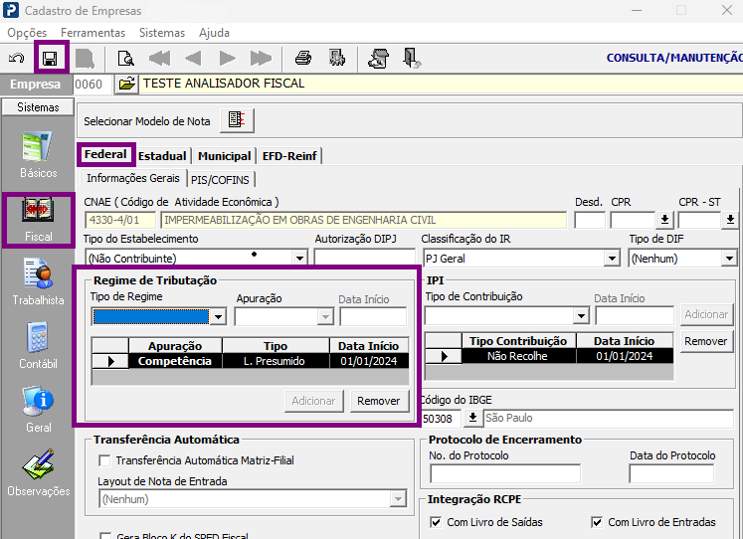This screenshot has height=539, width=743.
Task: Click the exit door toolbar icon
Action: 411,59
